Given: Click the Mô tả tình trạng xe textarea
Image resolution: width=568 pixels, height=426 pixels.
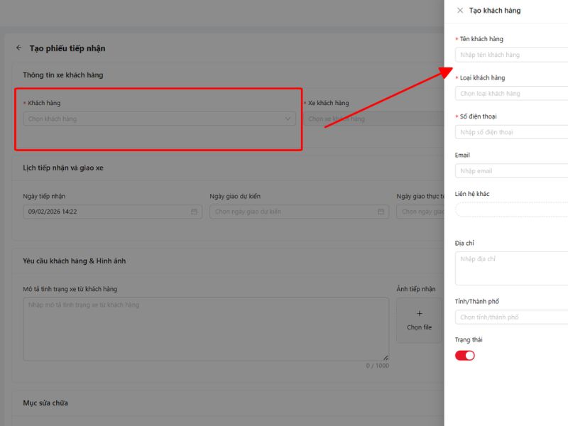Looking at the screenshot, I should click(x=206, y=328).
